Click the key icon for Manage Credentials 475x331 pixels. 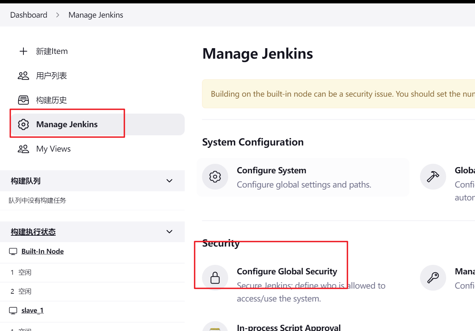pyautogui.click(x=433, y=278)
